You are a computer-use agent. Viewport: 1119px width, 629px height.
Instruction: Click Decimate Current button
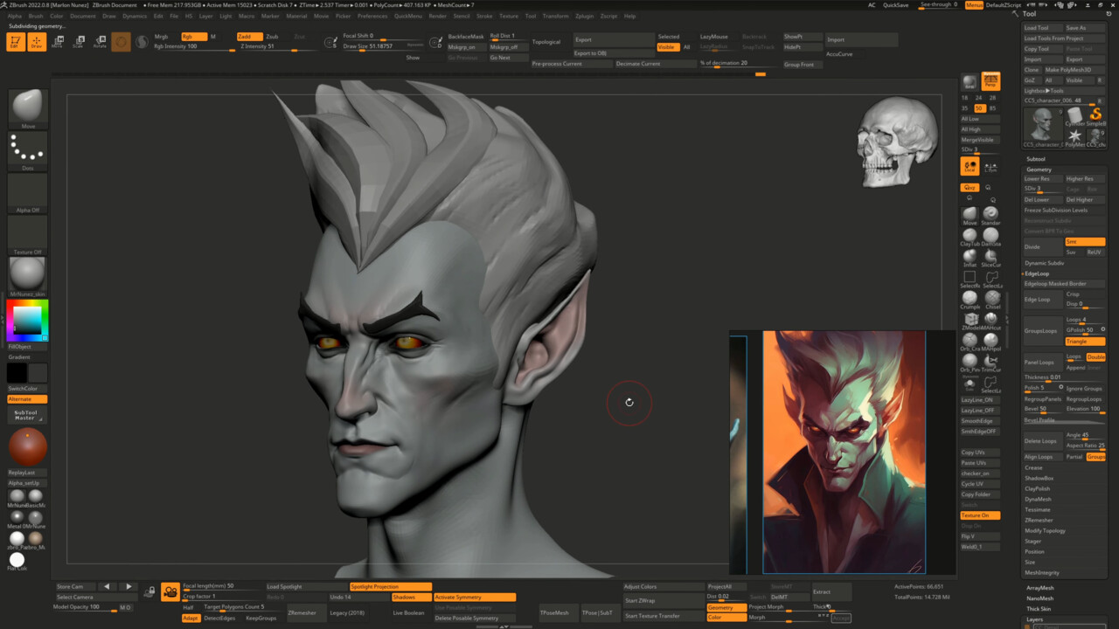pos(656,64)
